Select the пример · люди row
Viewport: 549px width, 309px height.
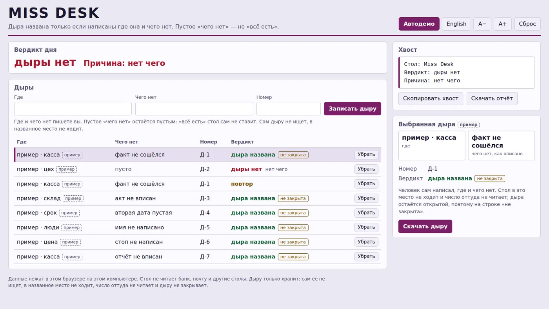click(x=198, y=227)
